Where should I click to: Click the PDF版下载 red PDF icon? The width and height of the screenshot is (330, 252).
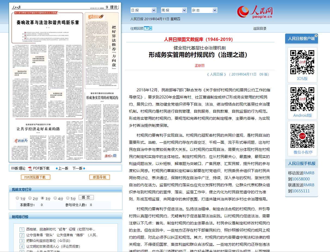click(x=30, y=168)
